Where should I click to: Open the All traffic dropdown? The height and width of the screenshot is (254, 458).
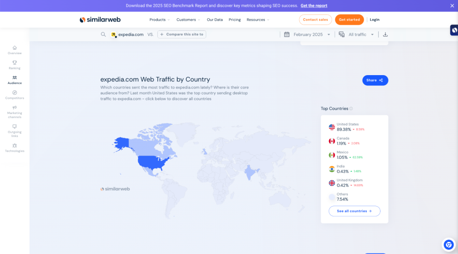pos(361,34)
